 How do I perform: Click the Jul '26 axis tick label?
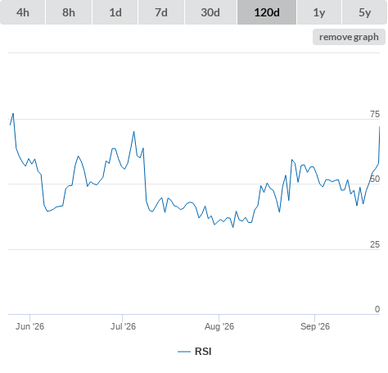[123, 326]
